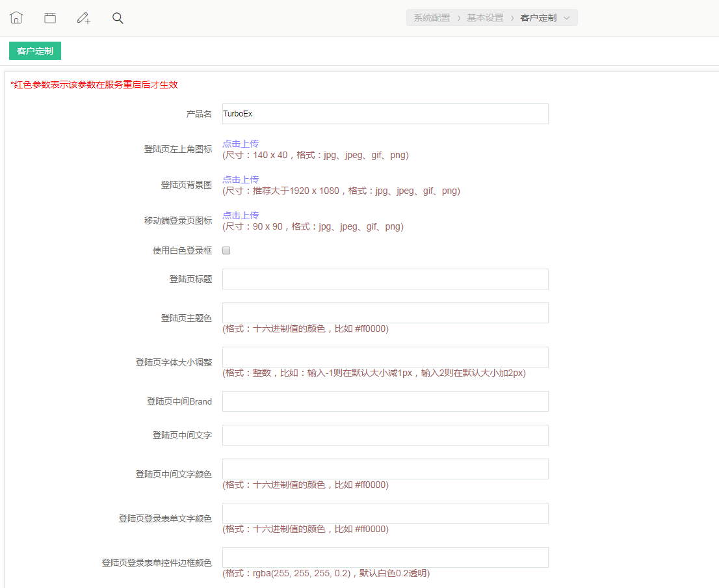Click the magnifier search icon
This screenshot has width=719, height=588.
pyautogui.click(x=118, y=18)
